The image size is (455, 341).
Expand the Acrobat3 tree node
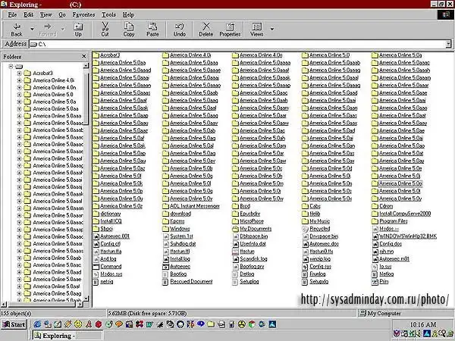pyautogui.click(x=18, y=73)
